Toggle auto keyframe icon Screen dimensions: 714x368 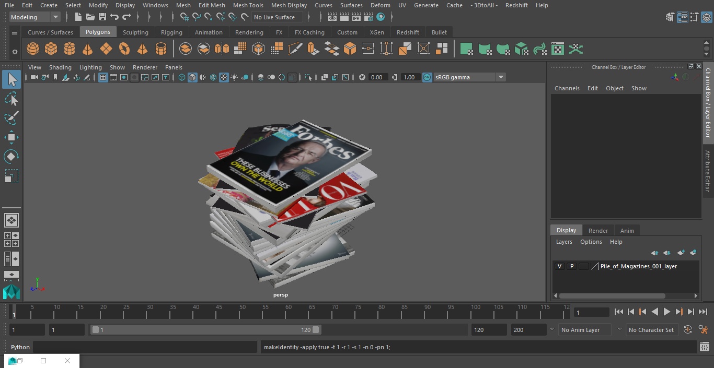[x=688, y=330]
